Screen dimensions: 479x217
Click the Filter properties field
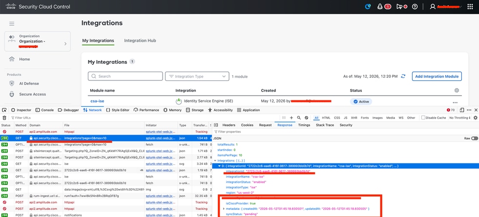(345, 132)
